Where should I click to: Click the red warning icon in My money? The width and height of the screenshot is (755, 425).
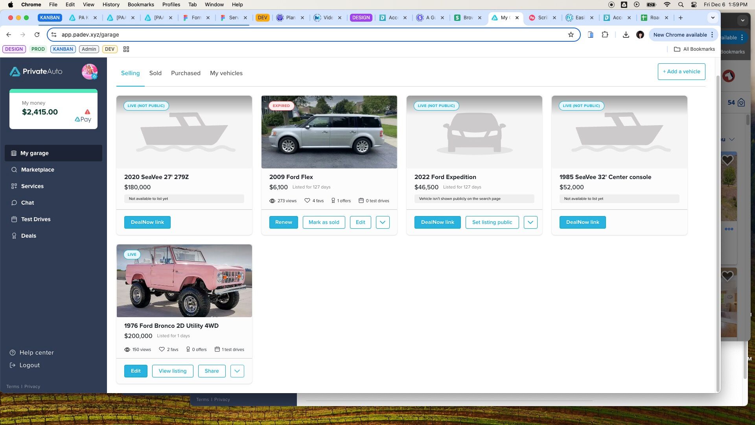click(87, 112)
